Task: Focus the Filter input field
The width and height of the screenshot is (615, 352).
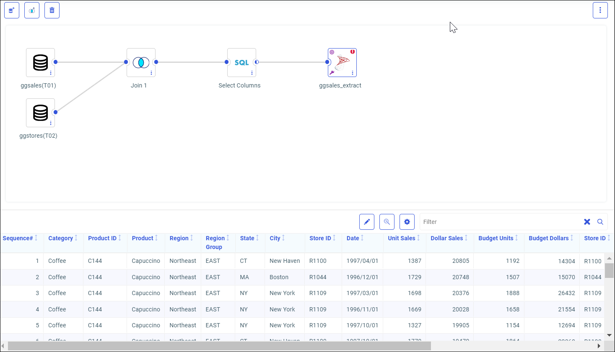Action: coord(501,222)
